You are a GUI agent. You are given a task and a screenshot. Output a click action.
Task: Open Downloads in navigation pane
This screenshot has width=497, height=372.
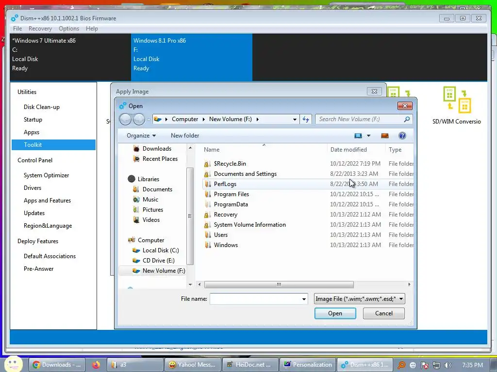(x=157, y=148)
